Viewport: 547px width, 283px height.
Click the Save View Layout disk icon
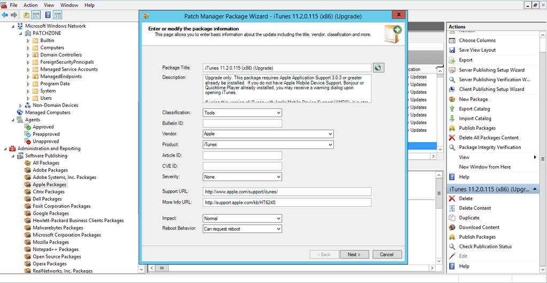click(452, 50)
